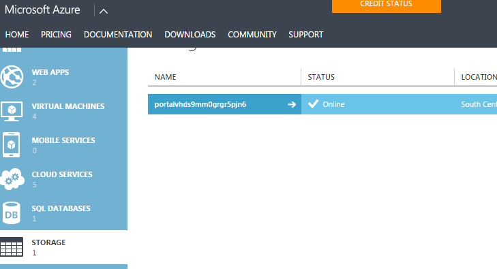Screen dimensions: 497x269
Task: Go to the PRICING page
Action: click(x=56, y=35)
